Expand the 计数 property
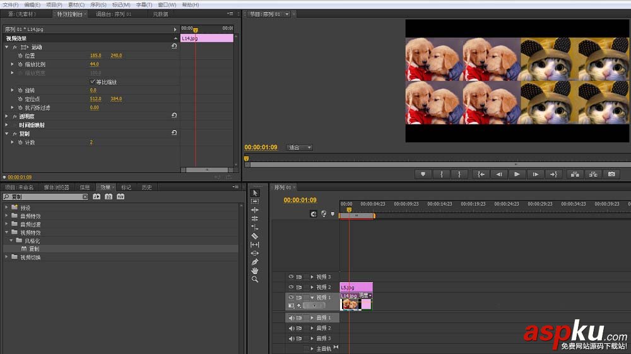This screenshot has height=354, width=631. [x=12, y=142]
